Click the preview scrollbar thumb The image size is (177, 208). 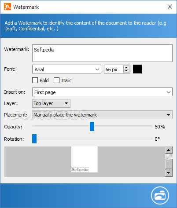[169, 164]
